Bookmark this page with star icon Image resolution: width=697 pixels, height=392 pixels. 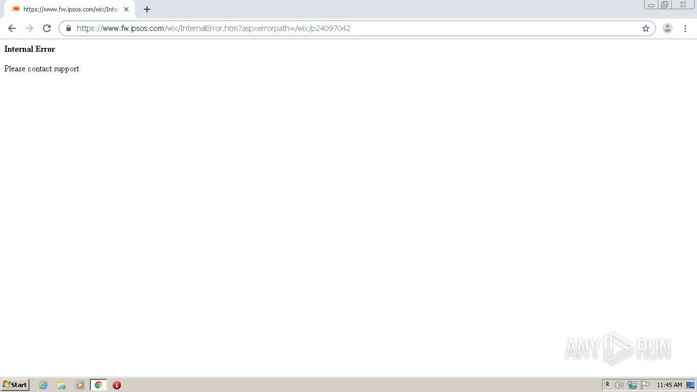coord(646,28)
